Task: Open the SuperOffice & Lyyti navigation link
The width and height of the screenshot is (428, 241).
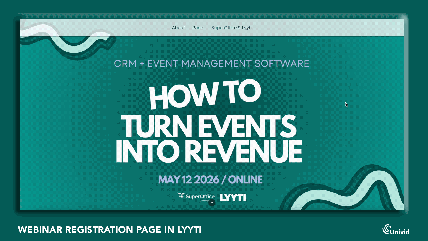Action: pos(232,28)
